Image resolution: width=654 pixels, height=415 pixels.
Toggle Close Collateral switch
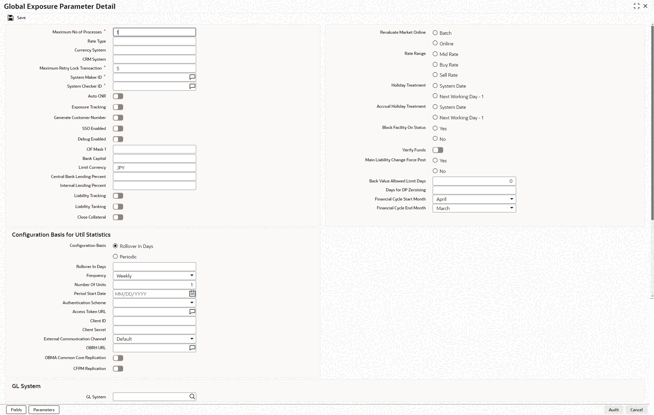point(118,217)
